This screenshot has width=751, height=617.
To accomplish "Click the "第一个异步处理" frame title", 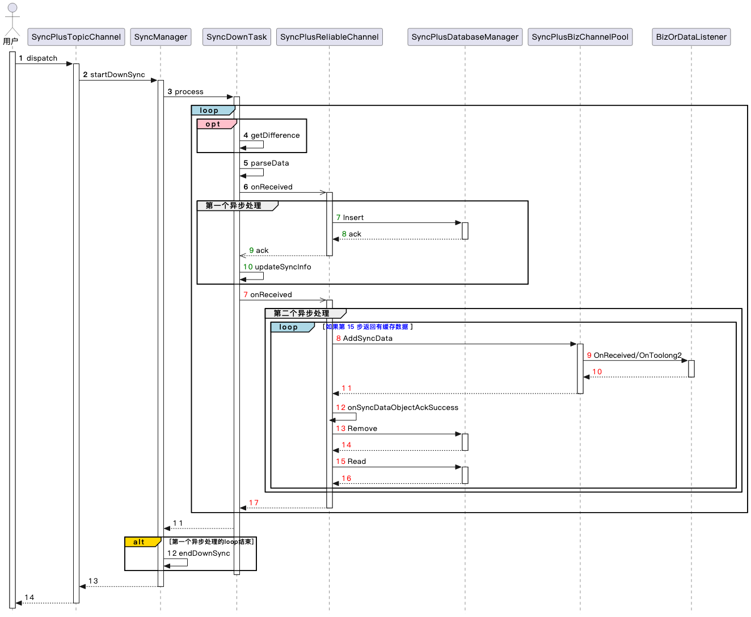I will (234, 205).
